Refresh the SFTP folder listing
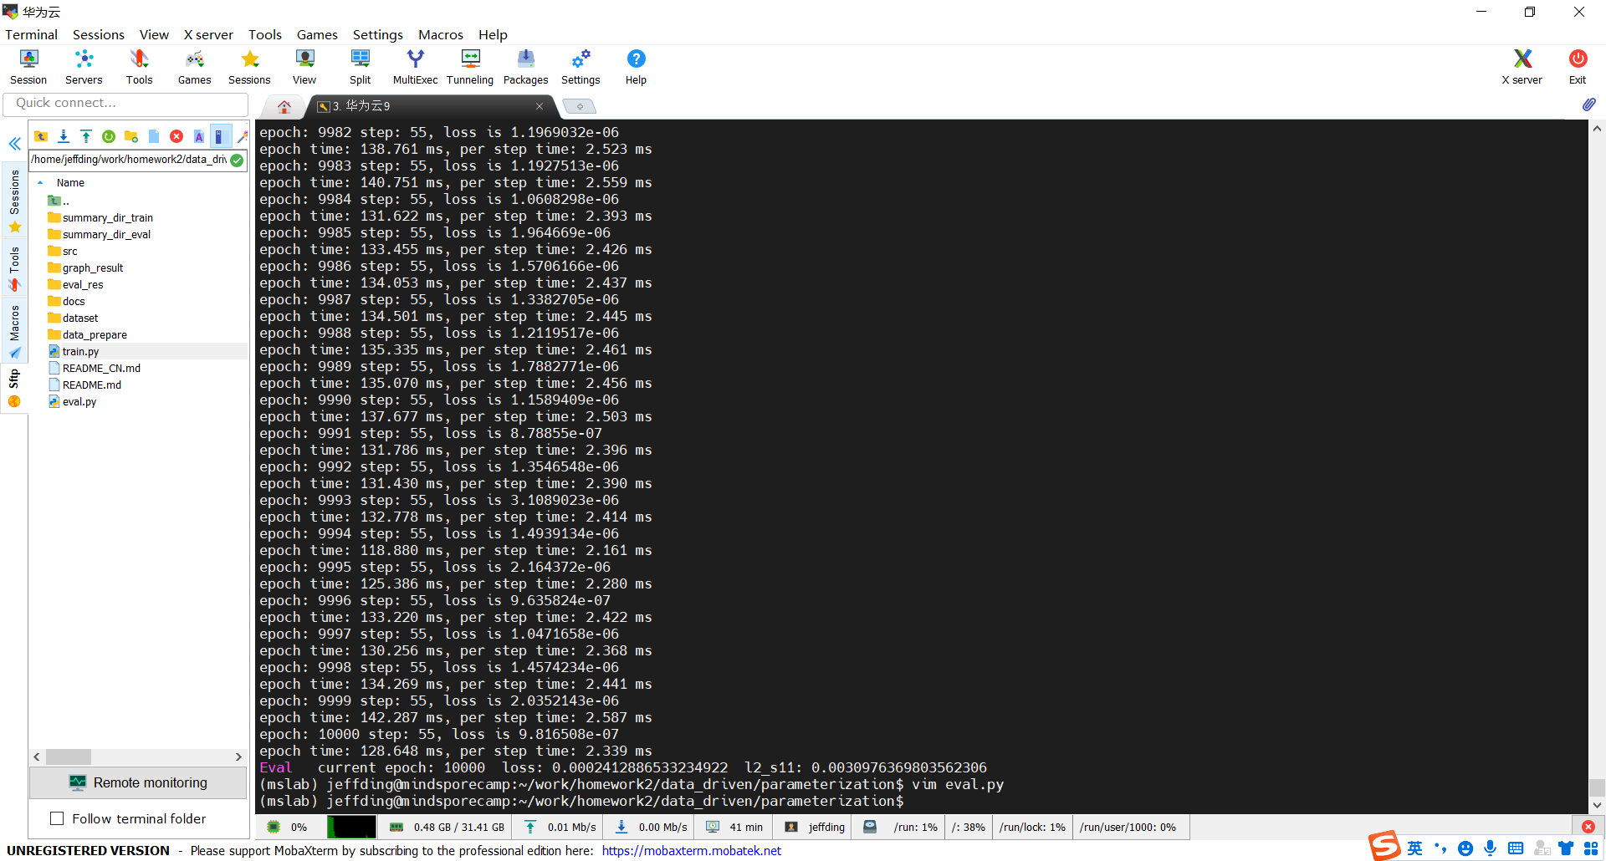Viewport: 1606px width, 861px height. [109, 136]
